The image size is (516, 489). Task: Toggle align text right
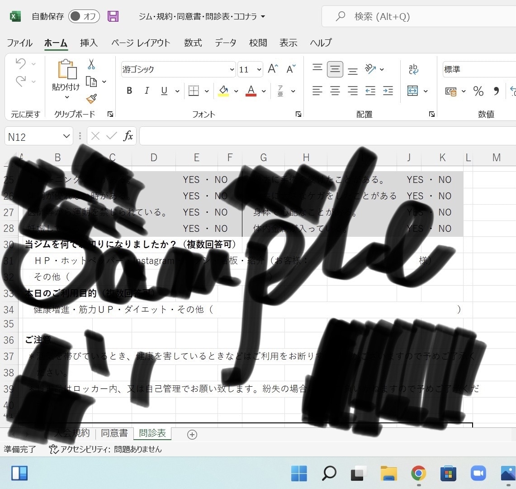coord(353,91)
